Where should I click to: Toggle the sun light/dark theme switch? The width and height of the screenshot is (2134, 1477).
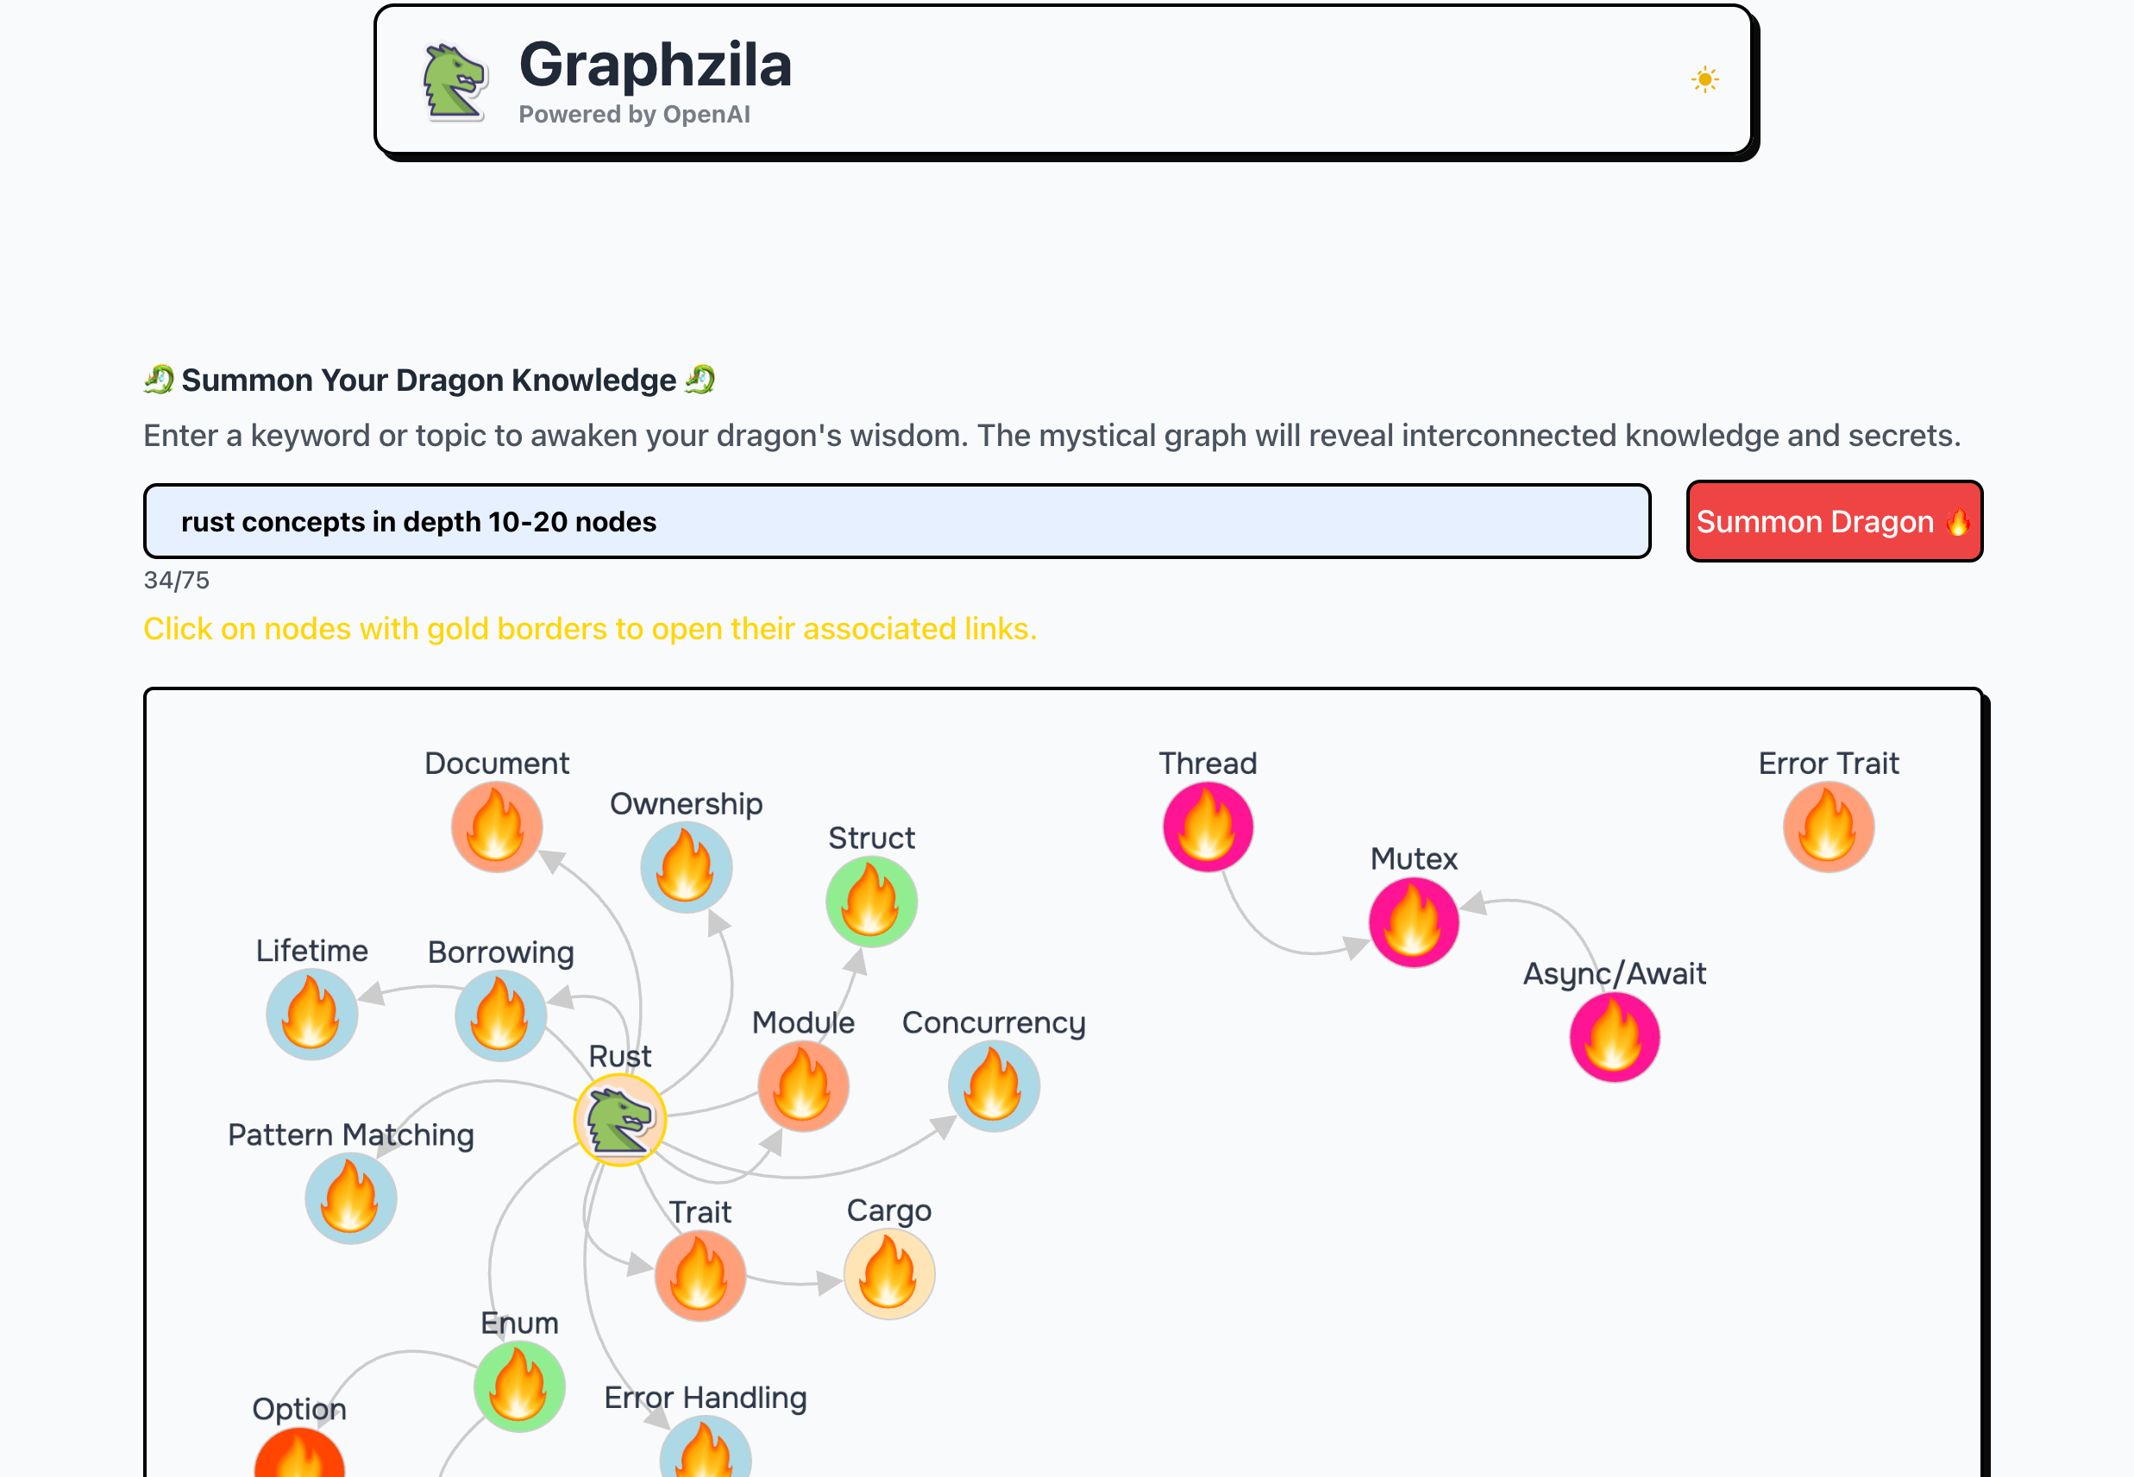pyautogui.click(x=1704, y=79)
